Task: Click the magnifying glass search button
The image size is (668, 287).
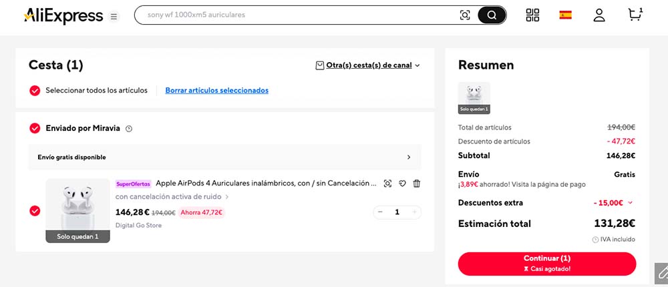Action: (492, 15)
